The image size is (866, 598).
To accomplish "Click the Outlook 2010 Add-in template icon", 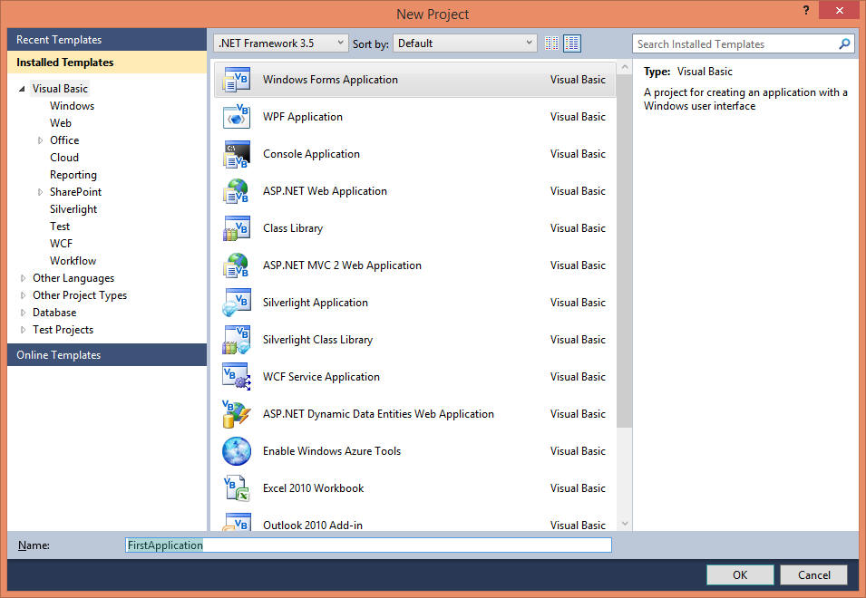I will (x=237, y=522).
